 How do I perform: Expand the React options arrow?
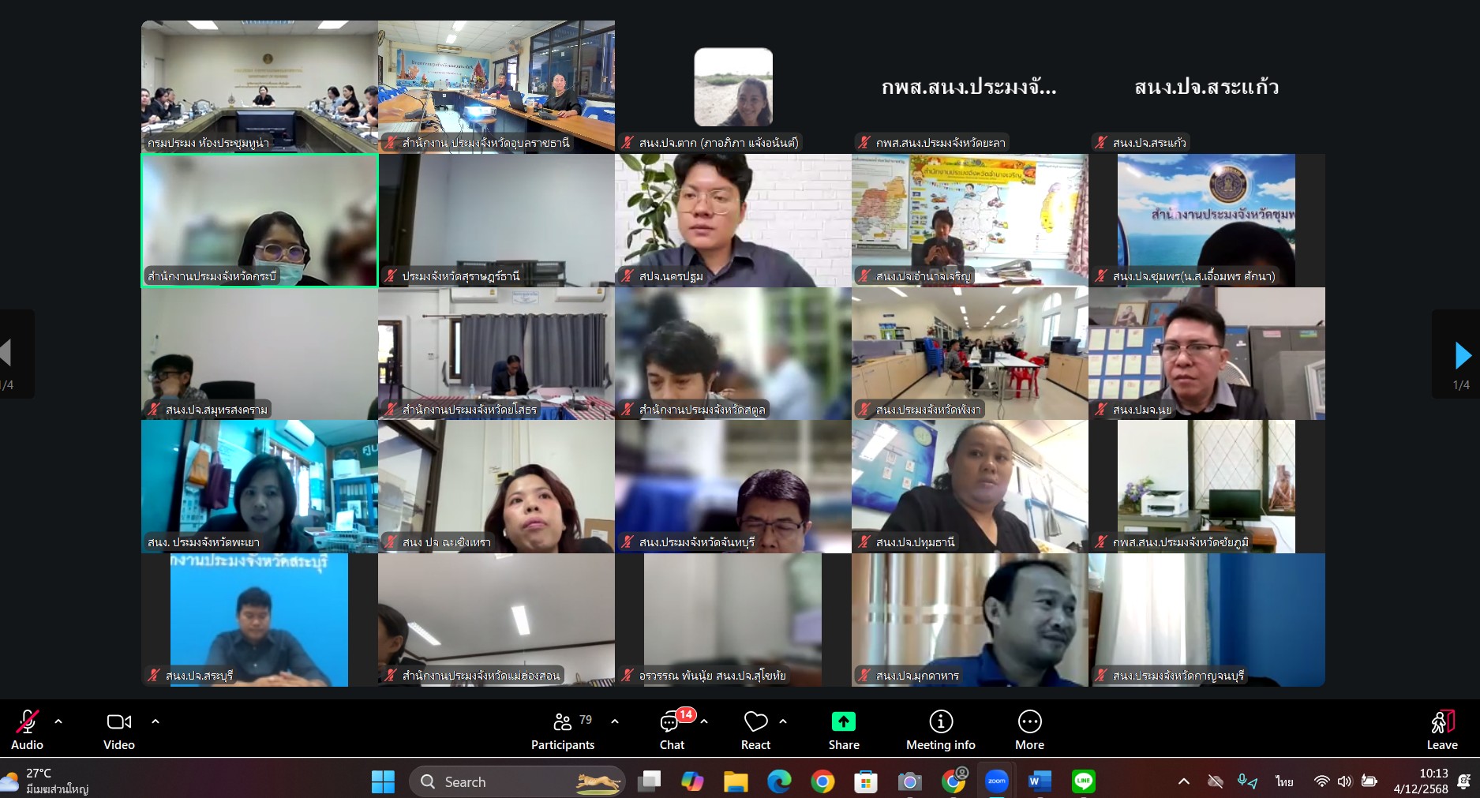783,721
